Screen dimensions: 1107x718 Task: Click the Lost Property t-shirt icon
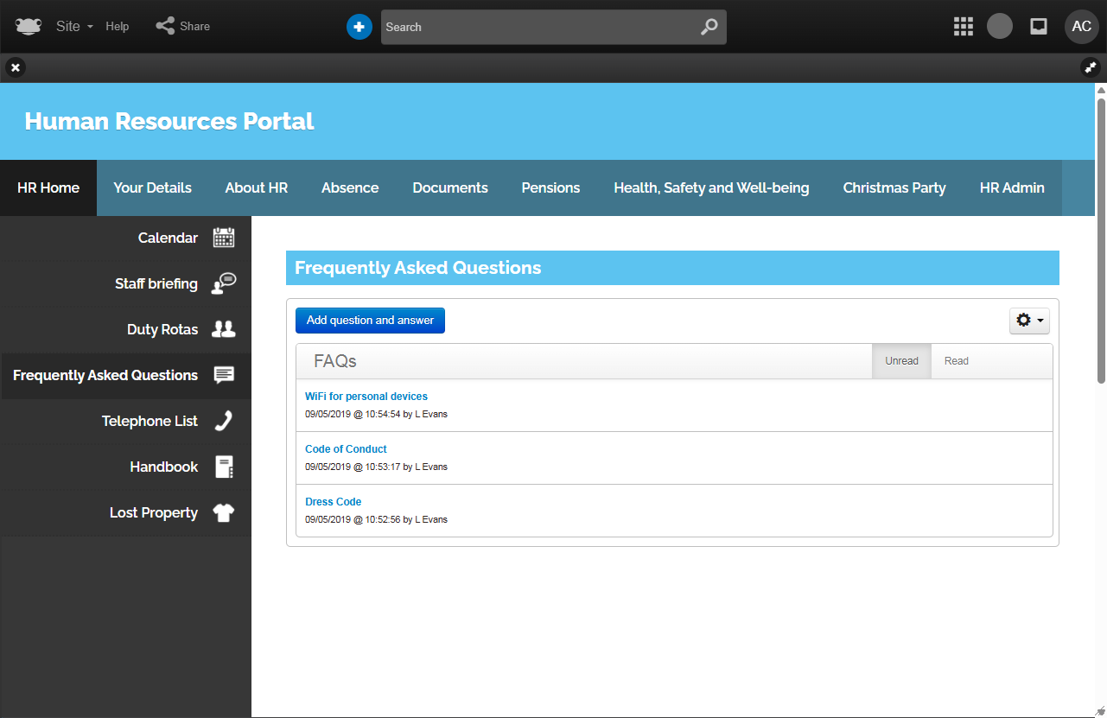coord(224,512)
